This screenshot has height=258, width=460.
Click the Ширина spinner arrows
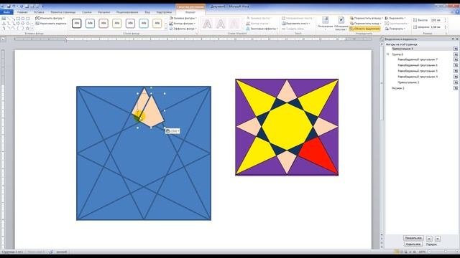(x=446, y=27)
